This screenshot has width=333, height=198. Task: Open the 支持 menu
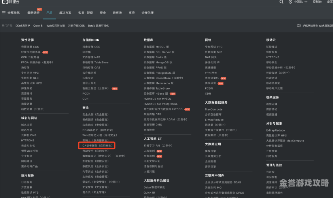pos(132,13)
